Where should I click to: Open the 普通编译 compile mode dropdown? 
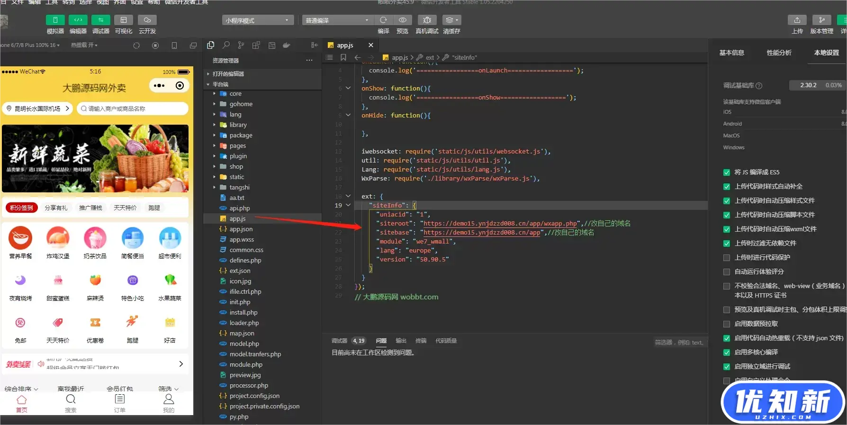pyautogui.click(x=337, y=20)
